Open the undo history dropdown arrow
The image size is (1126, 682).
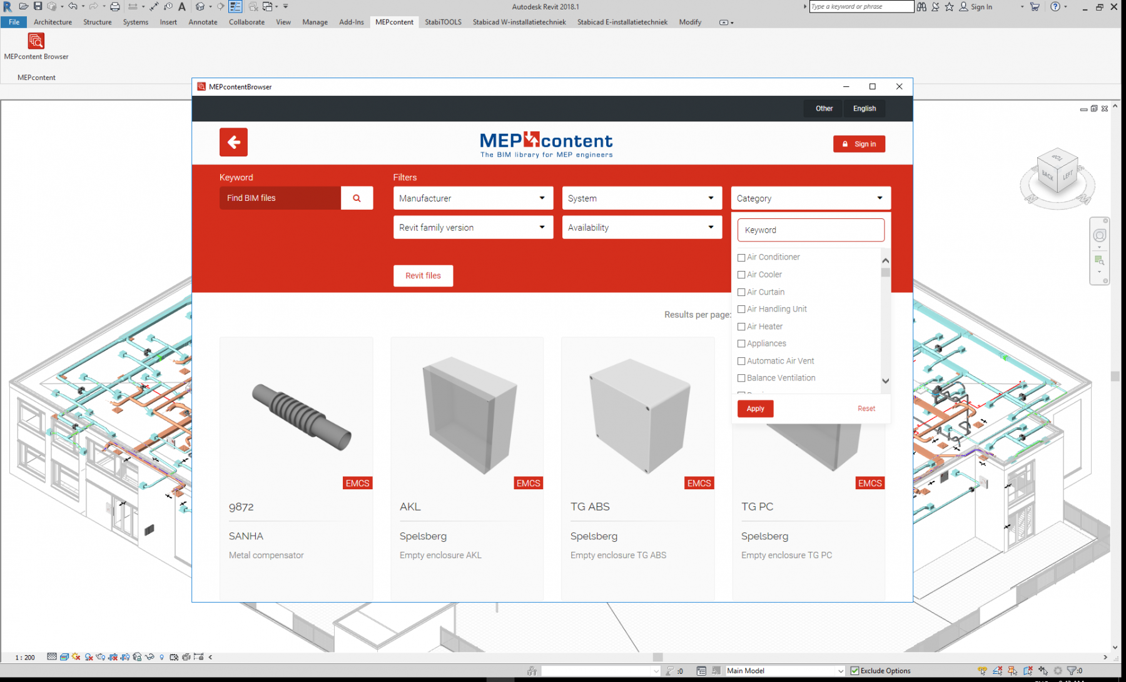click(x=83, y=6)
